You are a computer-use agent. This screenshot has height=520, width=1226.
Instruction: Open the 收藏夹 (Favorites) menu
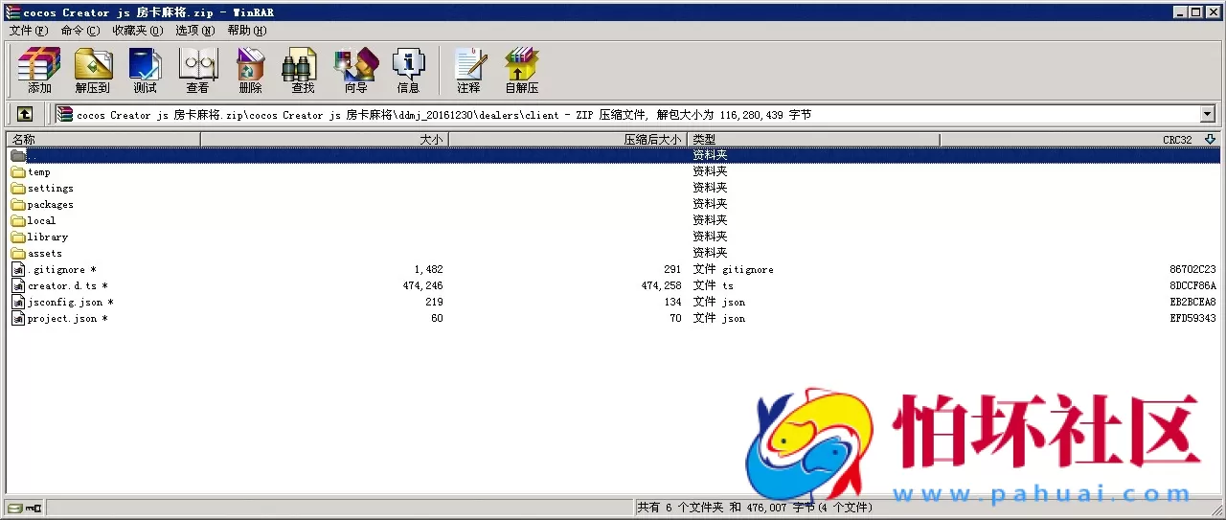point(137,31)
